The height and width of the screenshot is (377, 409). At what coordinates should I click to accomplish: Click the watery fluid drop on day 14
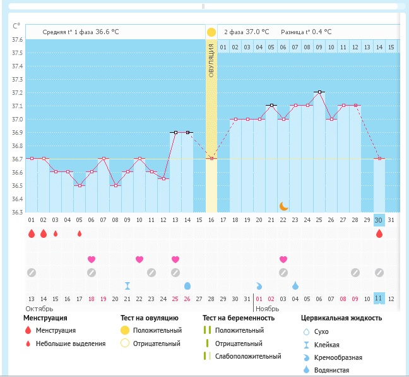pyautogui.click(x=187, y=285)
